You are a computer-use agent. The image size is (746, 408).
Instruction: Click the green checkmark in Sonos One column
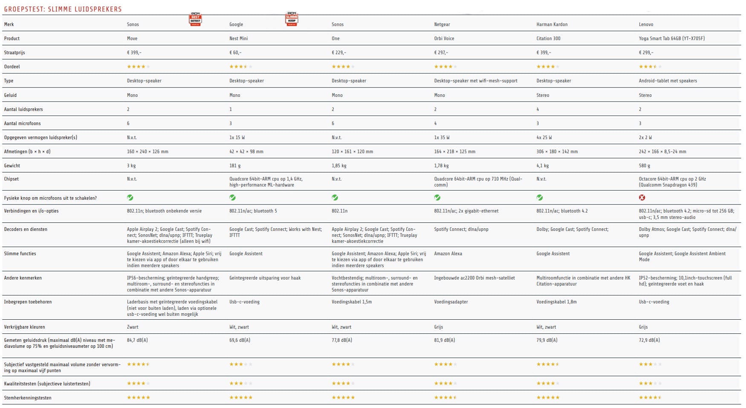click(335, 198)
